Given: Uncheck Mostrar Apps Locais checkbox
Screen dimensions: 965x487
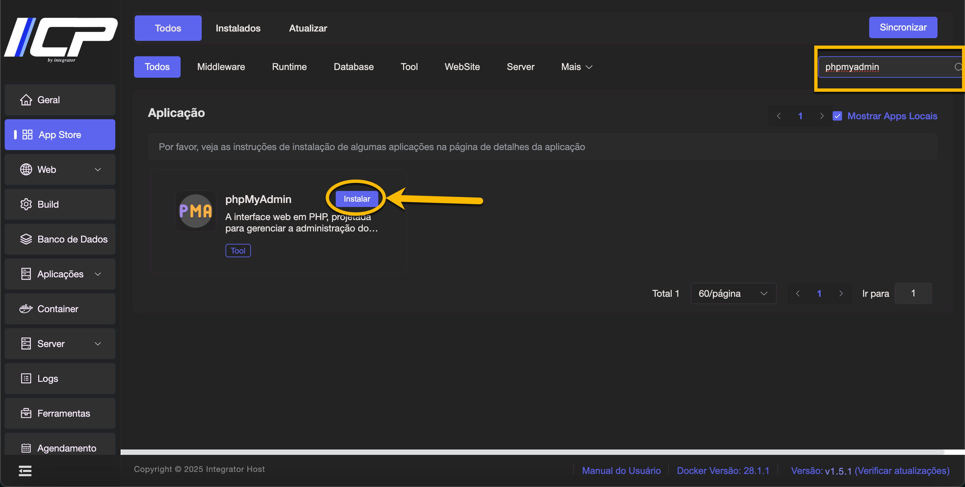Looking at the screenshot, I should [x=837, y=116].
